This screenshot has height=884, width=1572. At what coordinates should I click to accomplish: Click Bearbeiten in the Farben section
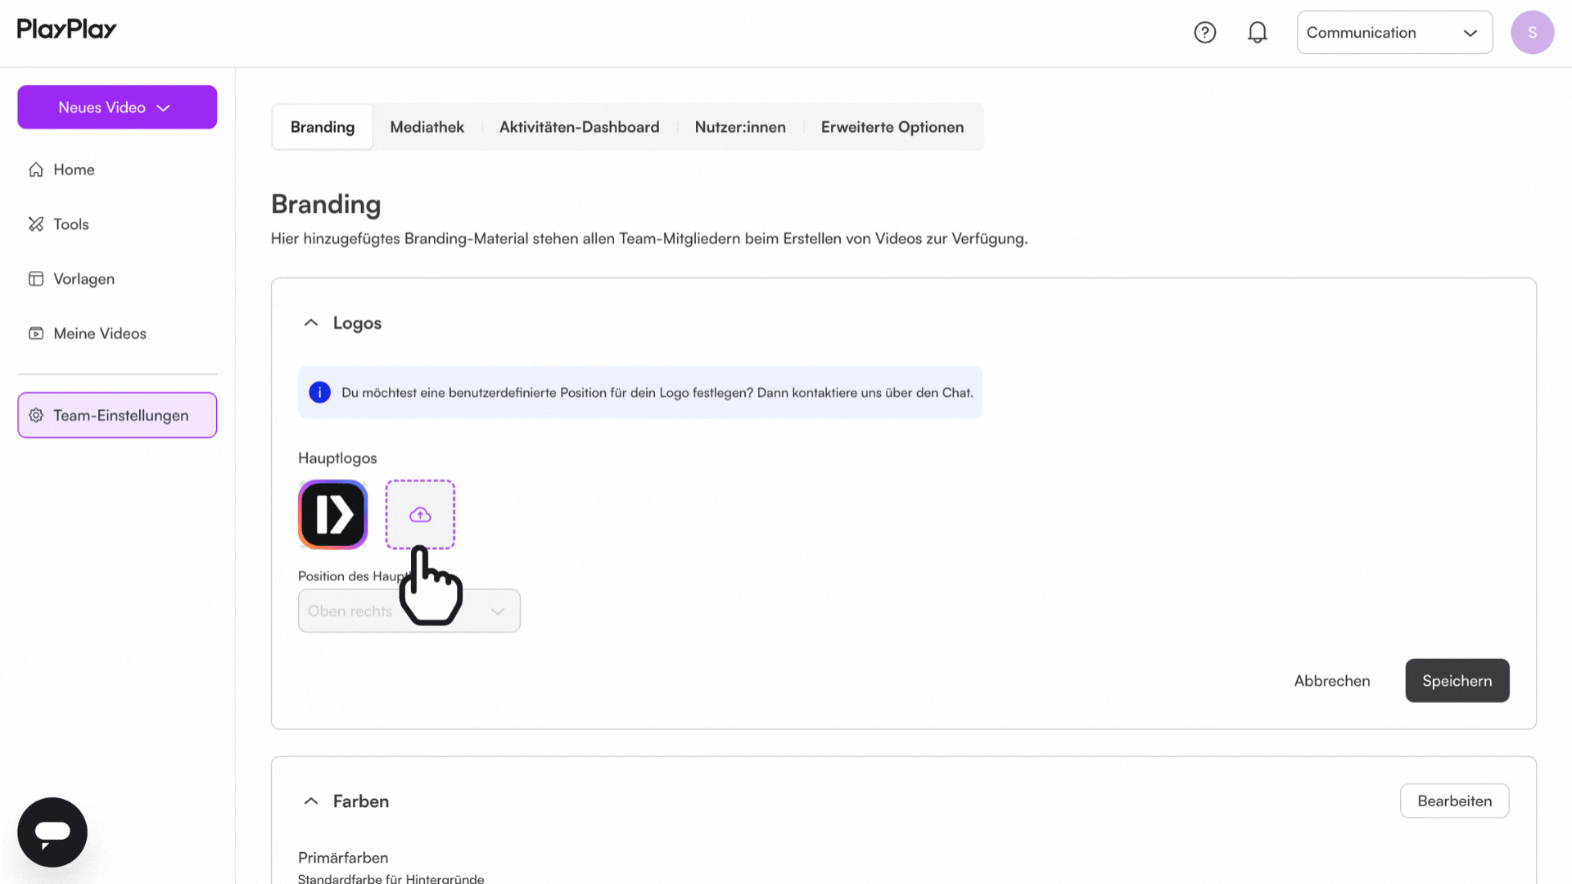pyautogui.click(x=1454, y=801)
